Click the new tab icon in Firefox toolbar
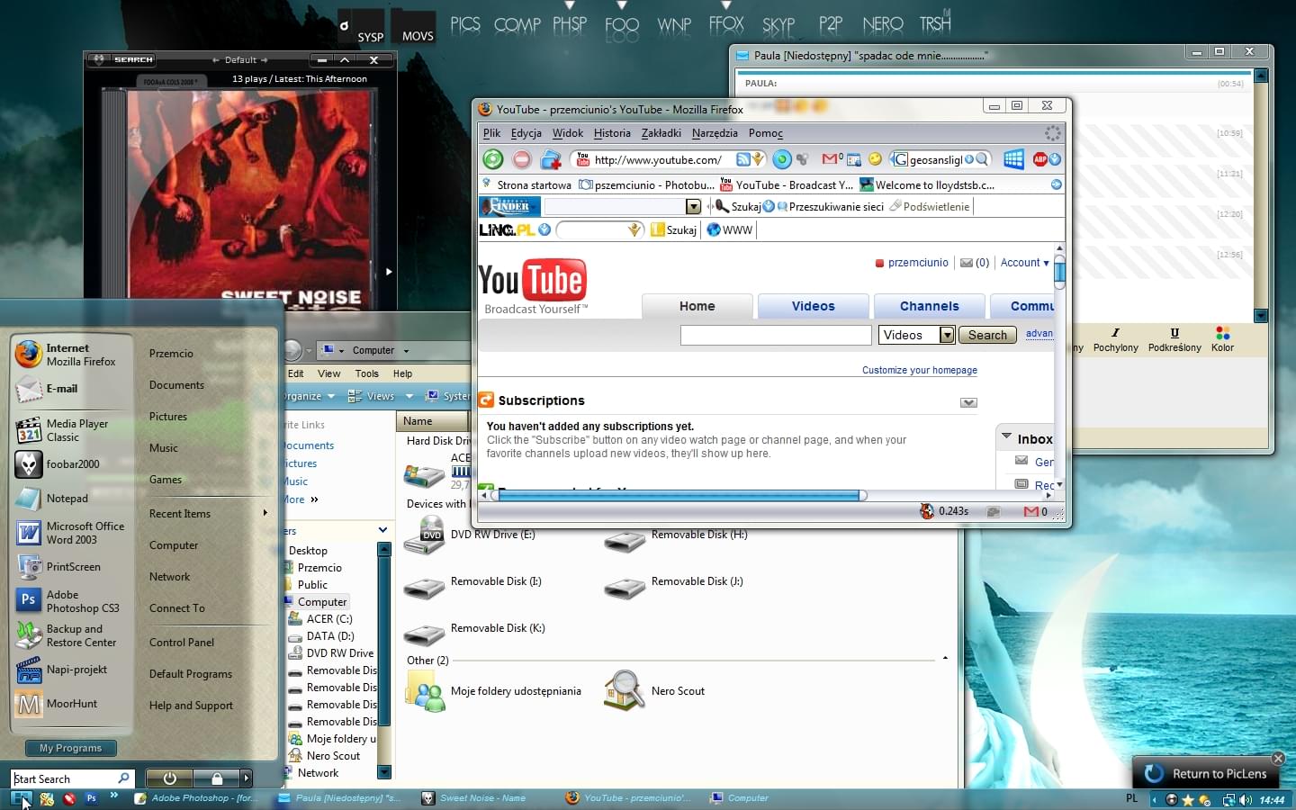The height and width of the screenshot is (810, 1296). [550, 160]
